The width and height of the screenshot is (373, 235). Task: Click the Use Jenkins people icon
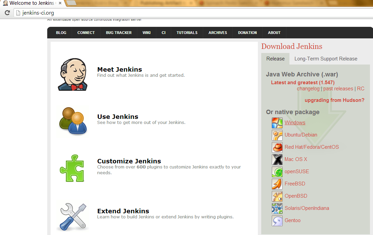point(73,121)
